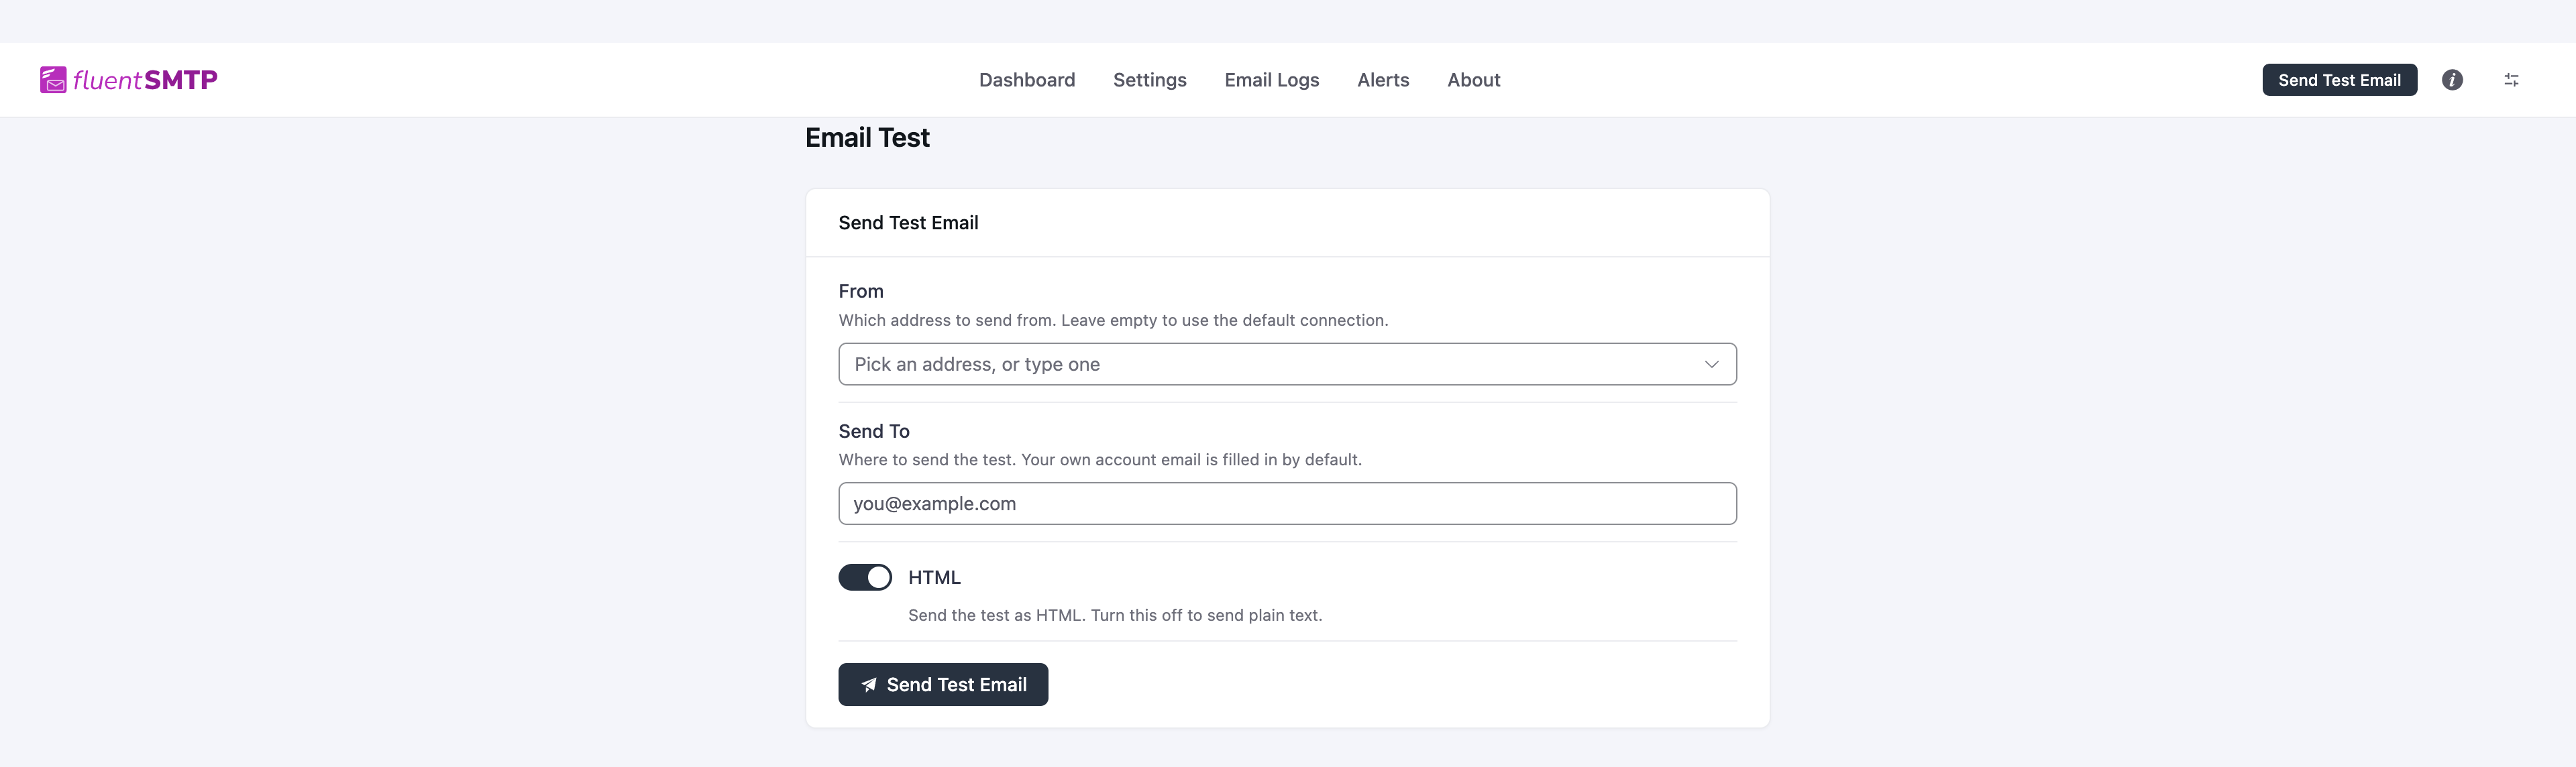Screen dimensions: 2576x767
Task: Switch to the Alerts page
Action: coord(1383,80)
